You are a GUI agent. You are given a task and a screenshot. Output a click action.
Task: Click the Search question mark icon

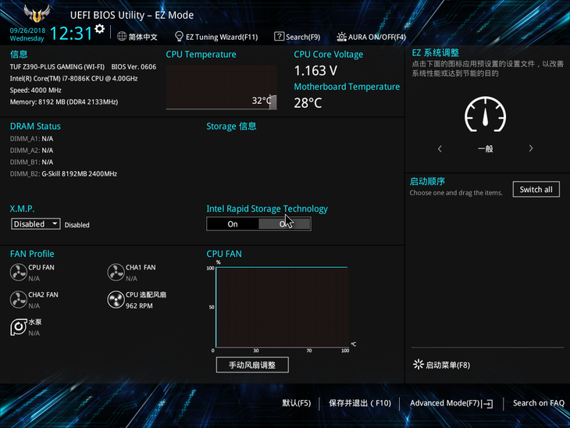click(279, 37)
